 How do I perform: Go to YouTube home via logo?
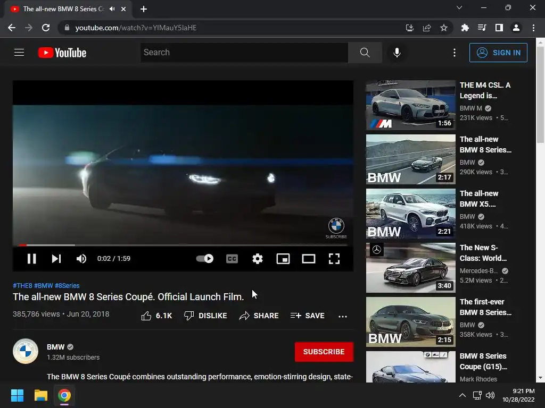tap(62, 53)
